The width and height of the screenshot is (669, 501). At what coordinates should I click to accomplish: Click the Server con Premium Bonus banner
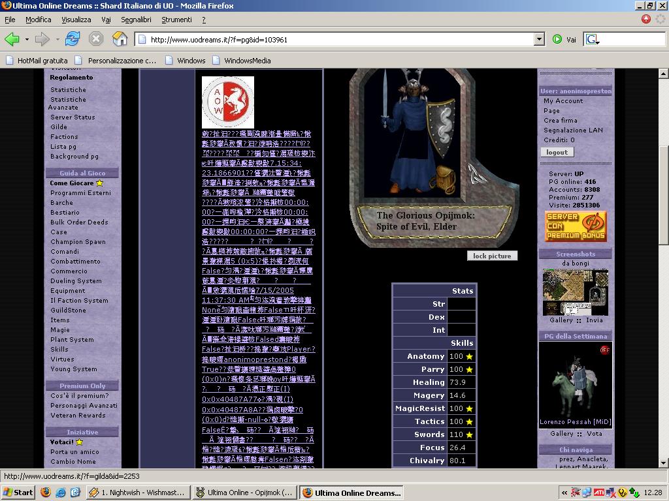[576, 226]
